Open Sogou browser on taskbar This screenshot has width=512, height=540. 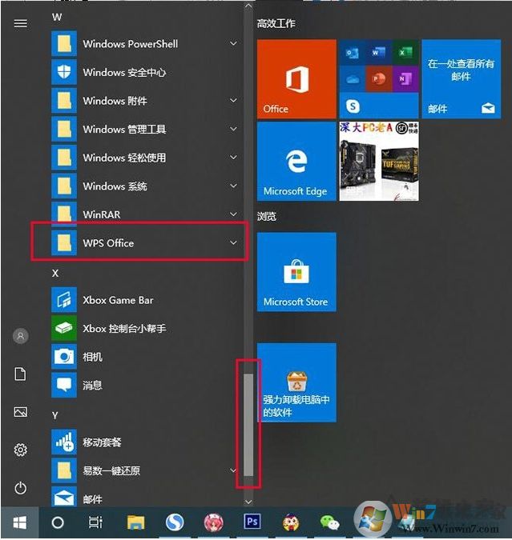click(175, 522)
